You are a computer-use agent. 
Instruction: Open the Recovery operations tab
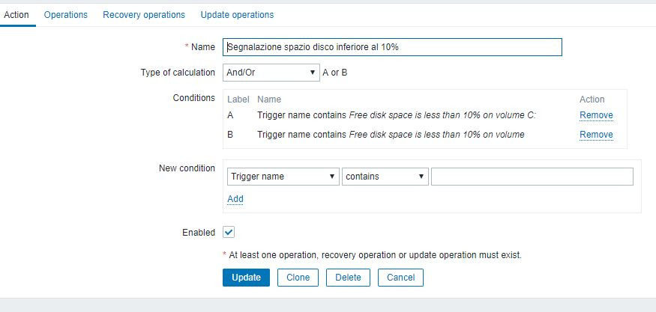[x=144, y=15]
